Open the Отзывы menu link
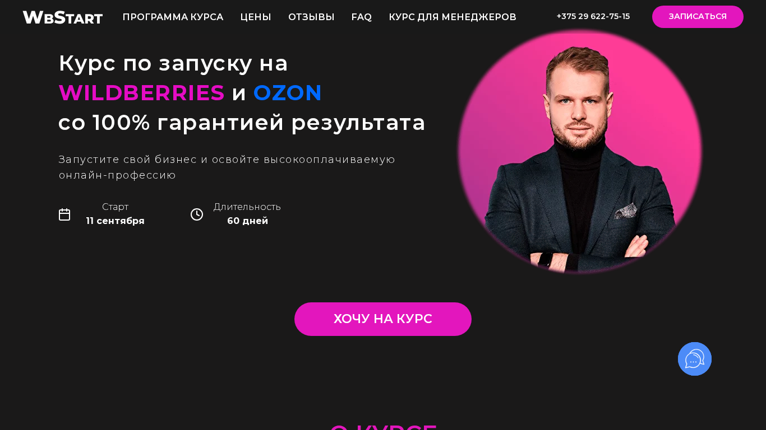766x430 pixels. 311,17
